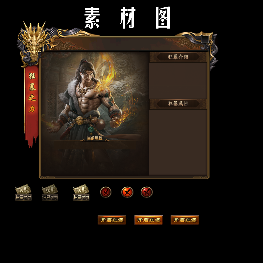Click the bright orange X round button
Image resolution: width=263 pixels, height=263 pixels.
coord(127,192)
